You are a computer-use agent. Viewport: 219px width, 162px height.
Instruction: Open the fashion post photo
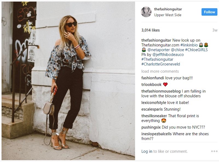68,81
